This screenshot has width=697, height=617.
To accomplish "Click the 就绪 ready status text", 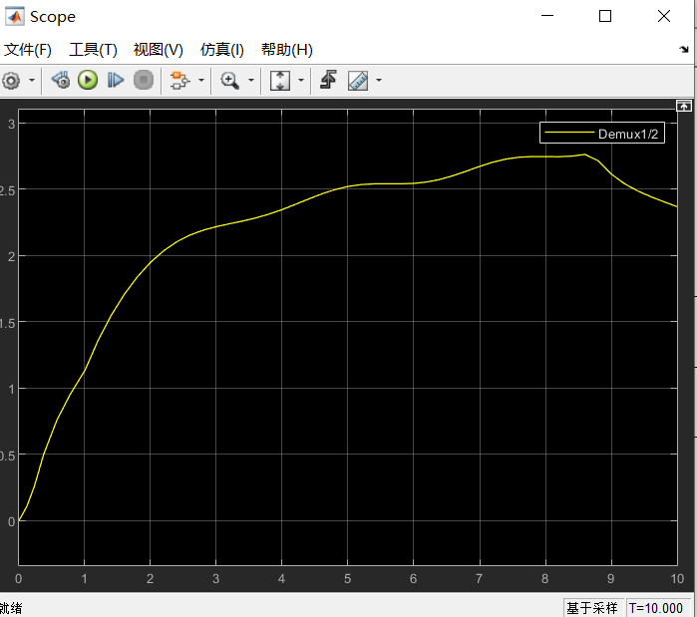I will coord(11,608).
